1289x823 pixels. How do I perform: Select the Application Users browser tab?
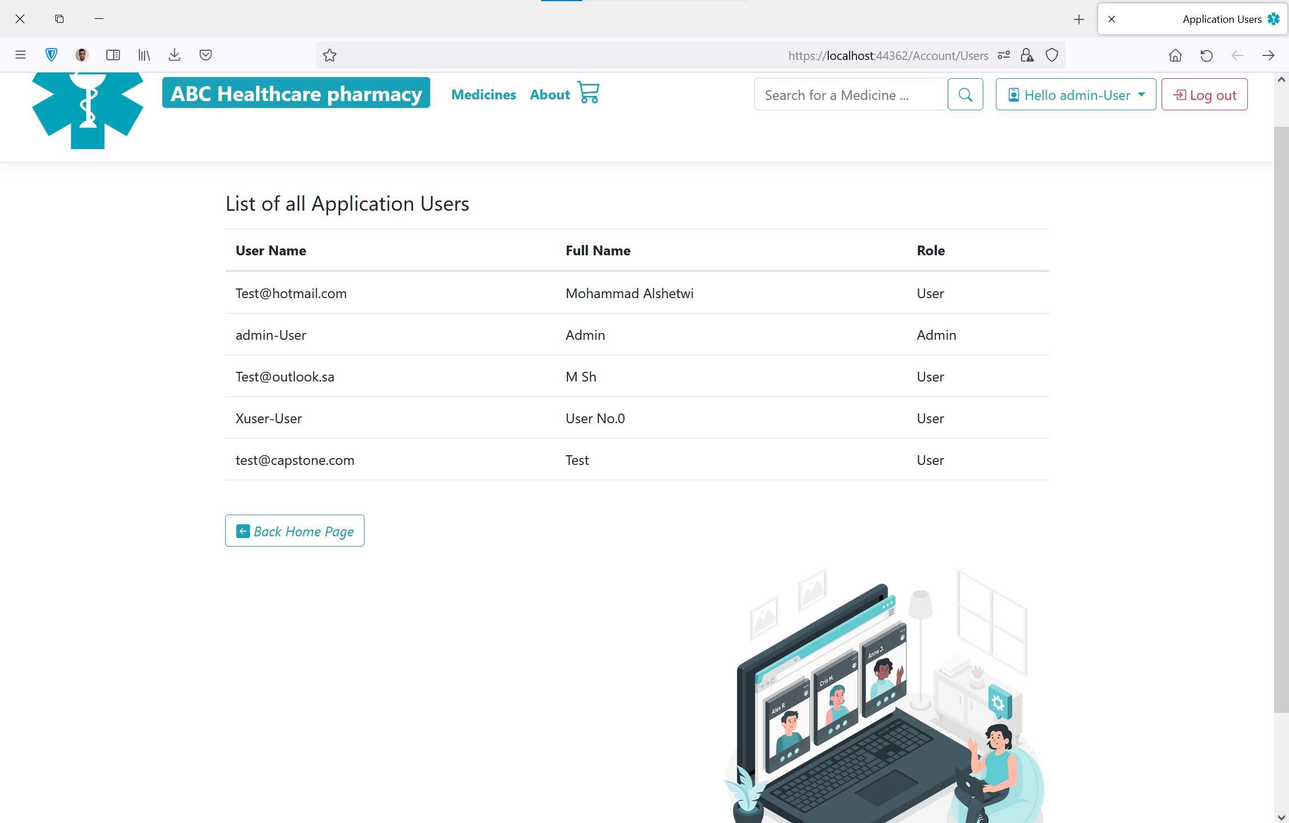click(x=1222, y=19)
